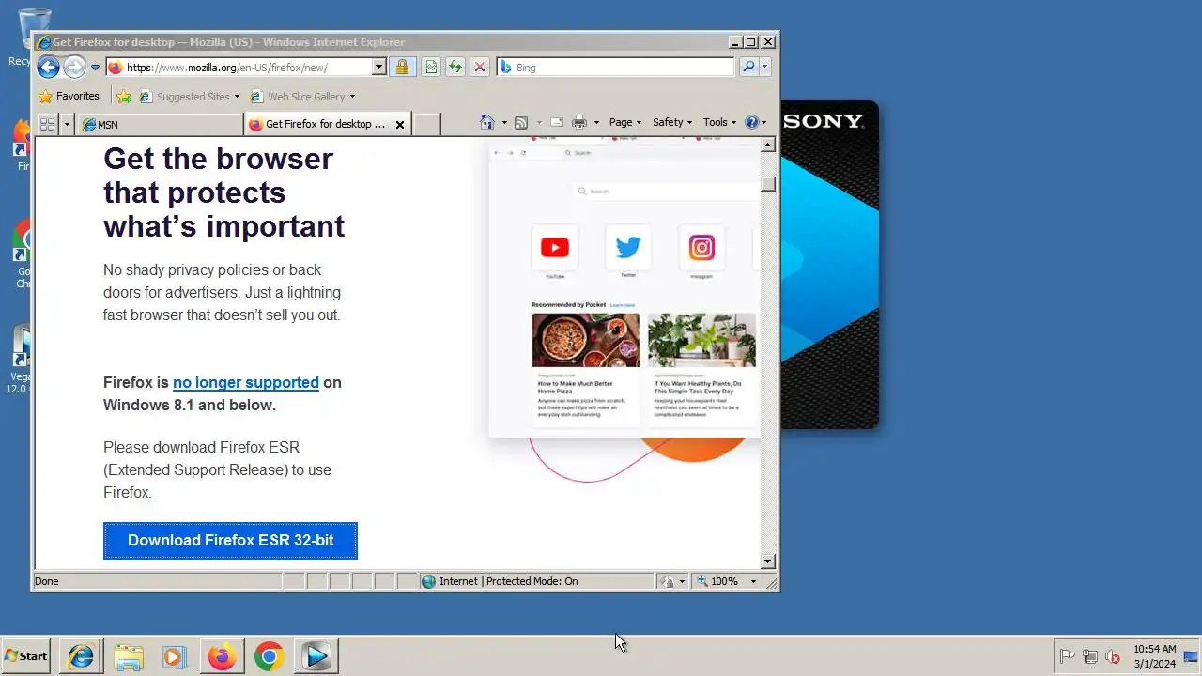Click Download Firefox ESR 32-bit button
This screenshot has height=676, width=1202.
tap(230, 541)
